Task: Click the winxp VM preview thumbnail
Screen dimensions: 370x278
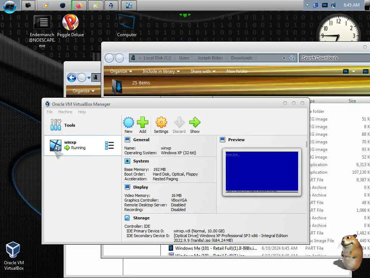Action: [x=262, y=172]
